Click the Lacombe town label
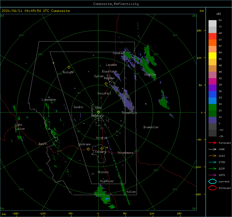This screenshot has height=217, width=232. tap(111, 65)
